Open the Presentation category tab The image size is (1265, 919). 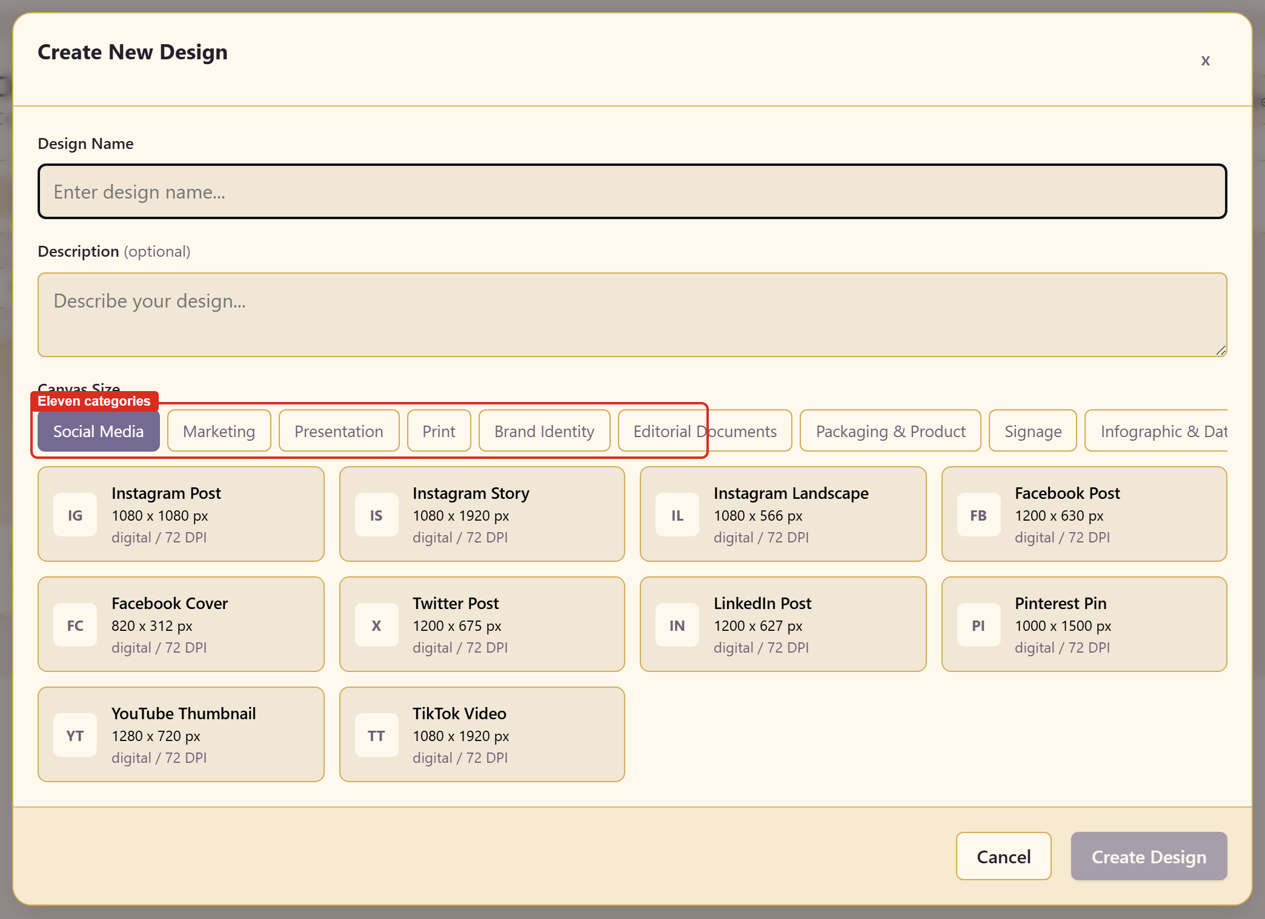point(339,431)
